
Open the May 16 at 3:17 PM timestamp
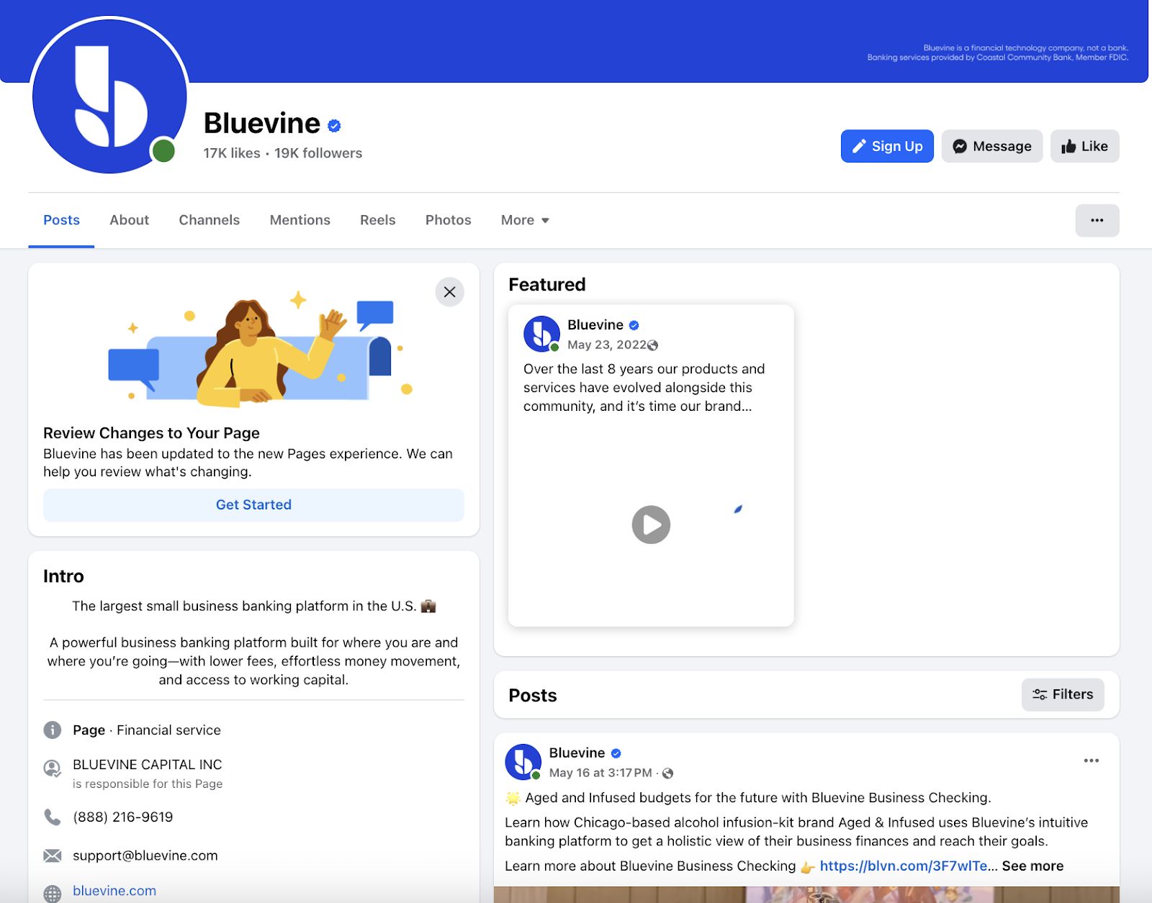point(600,773)
